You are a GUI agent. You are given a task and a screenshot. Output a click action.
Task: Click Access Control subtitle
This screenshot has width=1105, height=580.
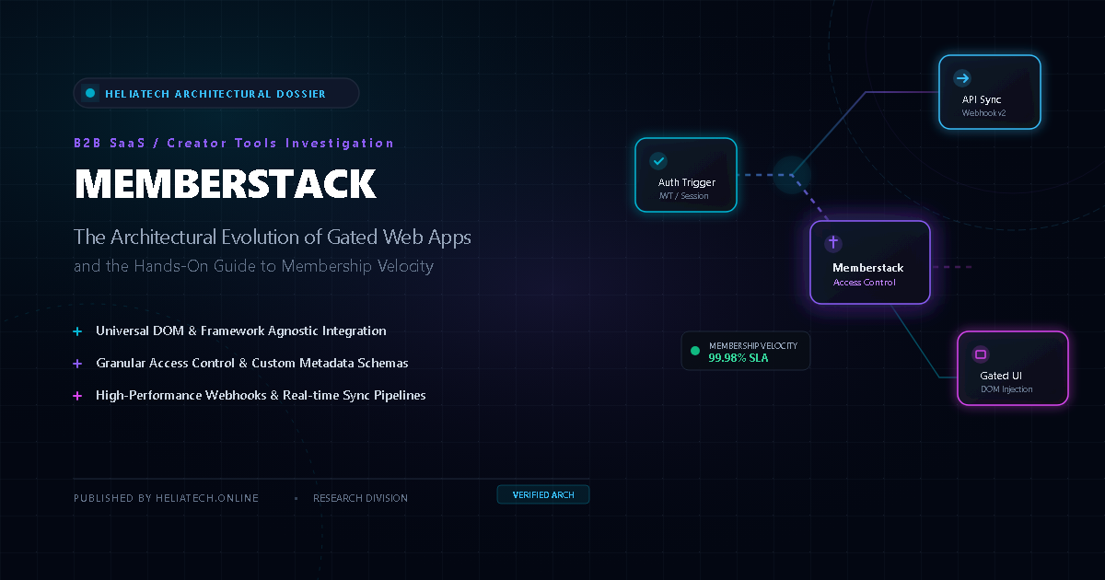(864, 283)
